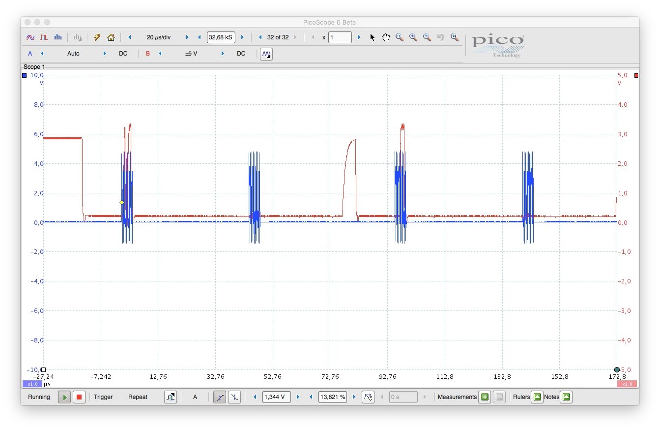Increase the timebase from 20 µs/div

tap(187, 37)
